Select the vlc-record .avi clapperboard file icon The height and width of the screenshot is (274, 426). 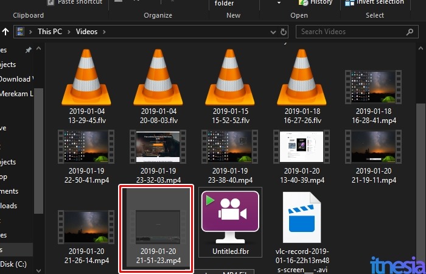click(x=302, y=217)
